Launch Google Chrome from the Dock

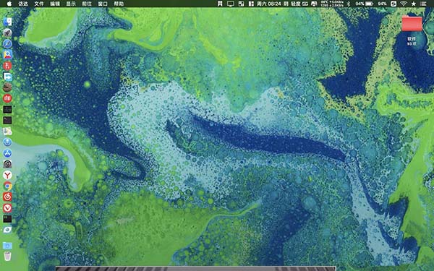[x=7, y=186]
